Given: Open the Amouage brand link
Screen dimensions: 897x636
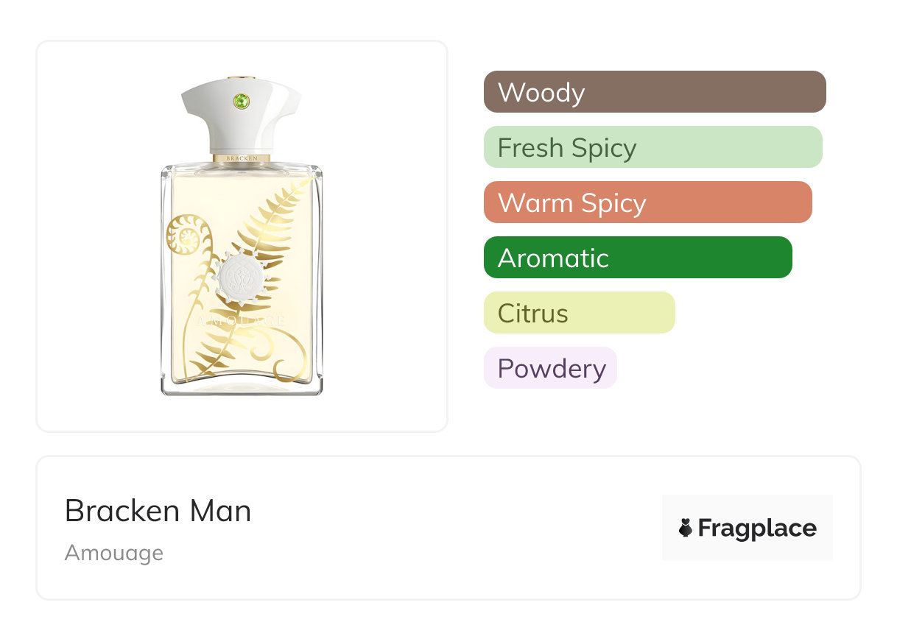Looking at the screenshot, I should [114, 553].
